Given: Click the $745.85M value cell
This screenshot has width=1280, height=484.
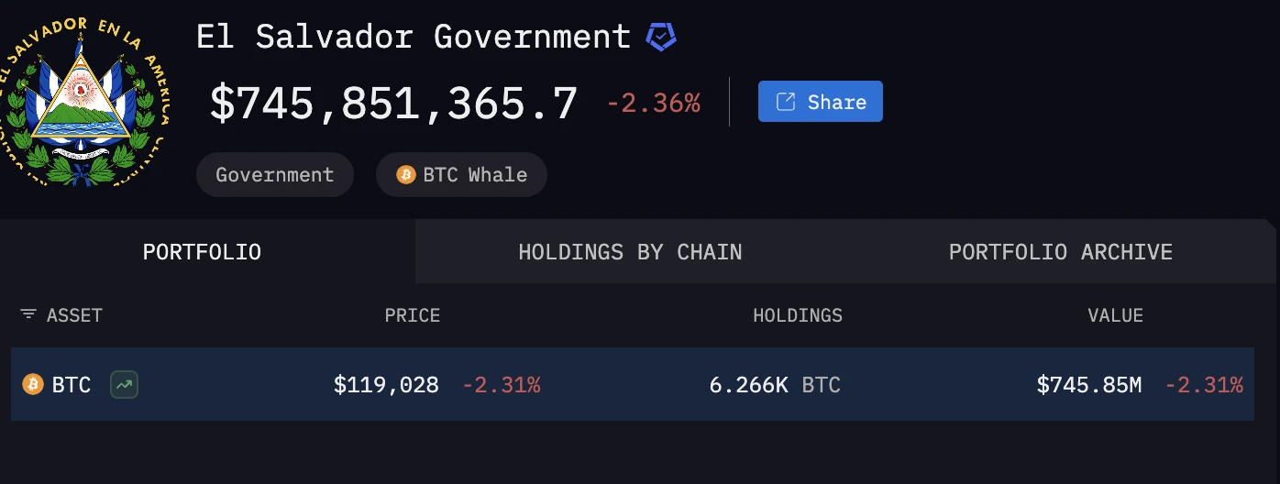Looking at the screenshot, I should click(1088, 385).
